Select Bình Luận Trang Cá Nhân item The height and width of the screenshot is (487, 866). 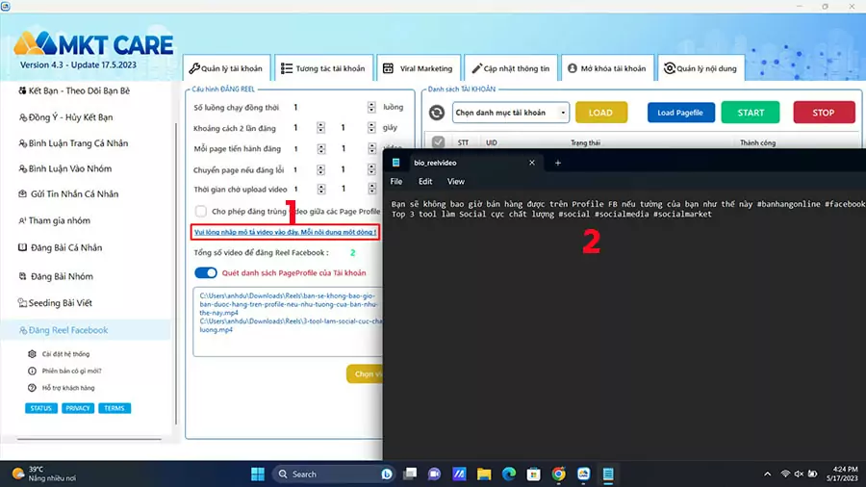tap(73, 143)
